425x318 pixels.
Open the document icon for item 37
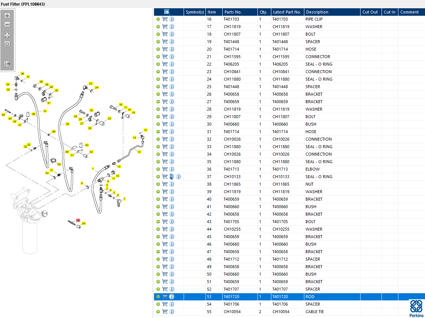pos(172,177)
